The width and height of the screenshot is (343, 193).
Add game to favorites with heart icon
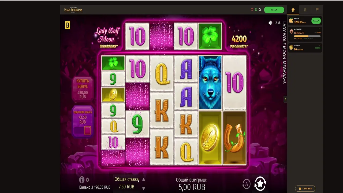pyautogui.click(x=252, y=10)
